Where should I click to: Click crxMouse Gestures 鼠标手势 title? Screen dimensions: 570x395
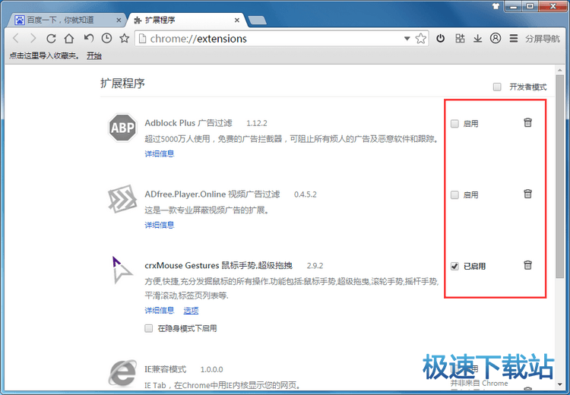pos(218,266)
